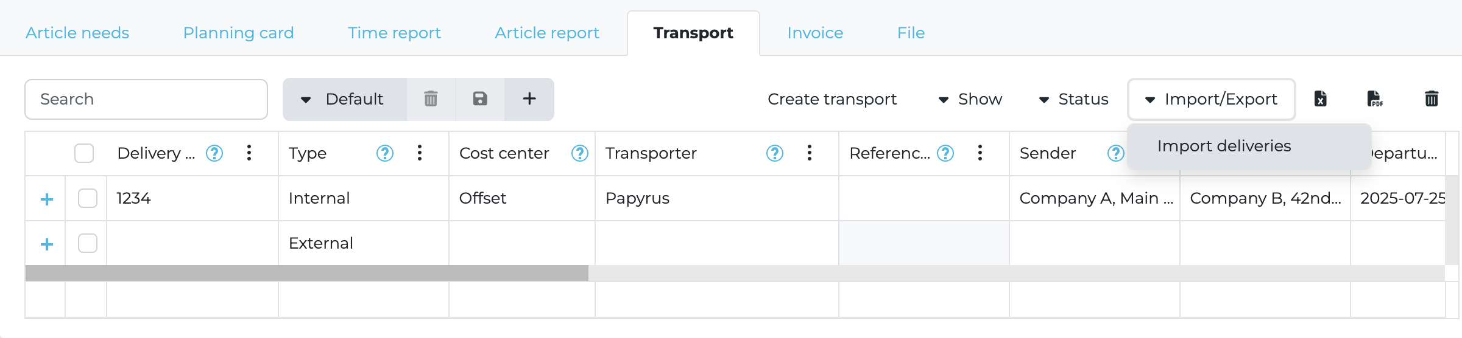
Task: Click the Excel export icon
Action: coord(1320,98)
